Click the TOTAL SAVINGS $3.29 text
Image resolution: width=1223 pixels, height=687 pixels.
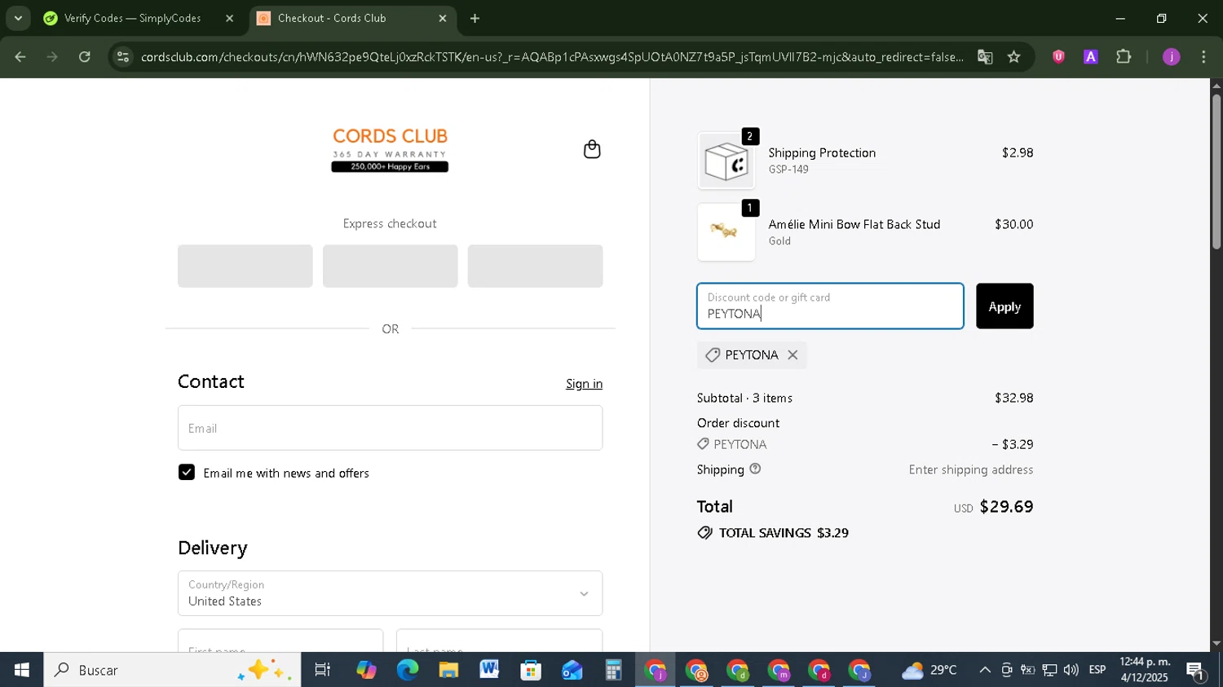pos(774,533)
